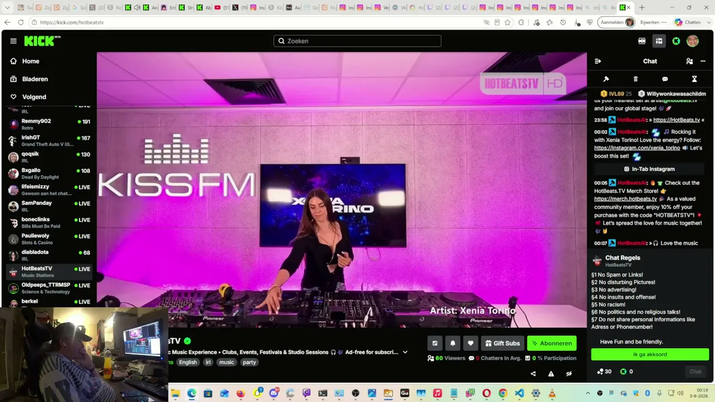Navigate to Home in sidebar

tap(31, 61)
